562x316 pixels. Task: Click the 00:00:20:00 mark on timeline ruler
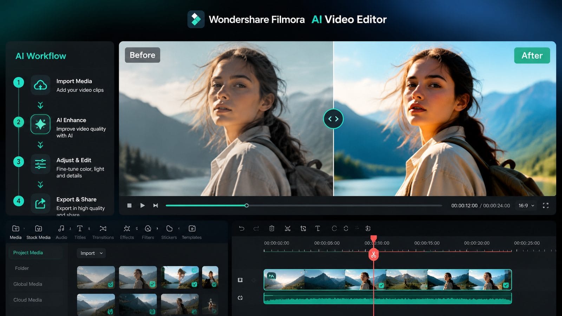(x=477, y=243)
